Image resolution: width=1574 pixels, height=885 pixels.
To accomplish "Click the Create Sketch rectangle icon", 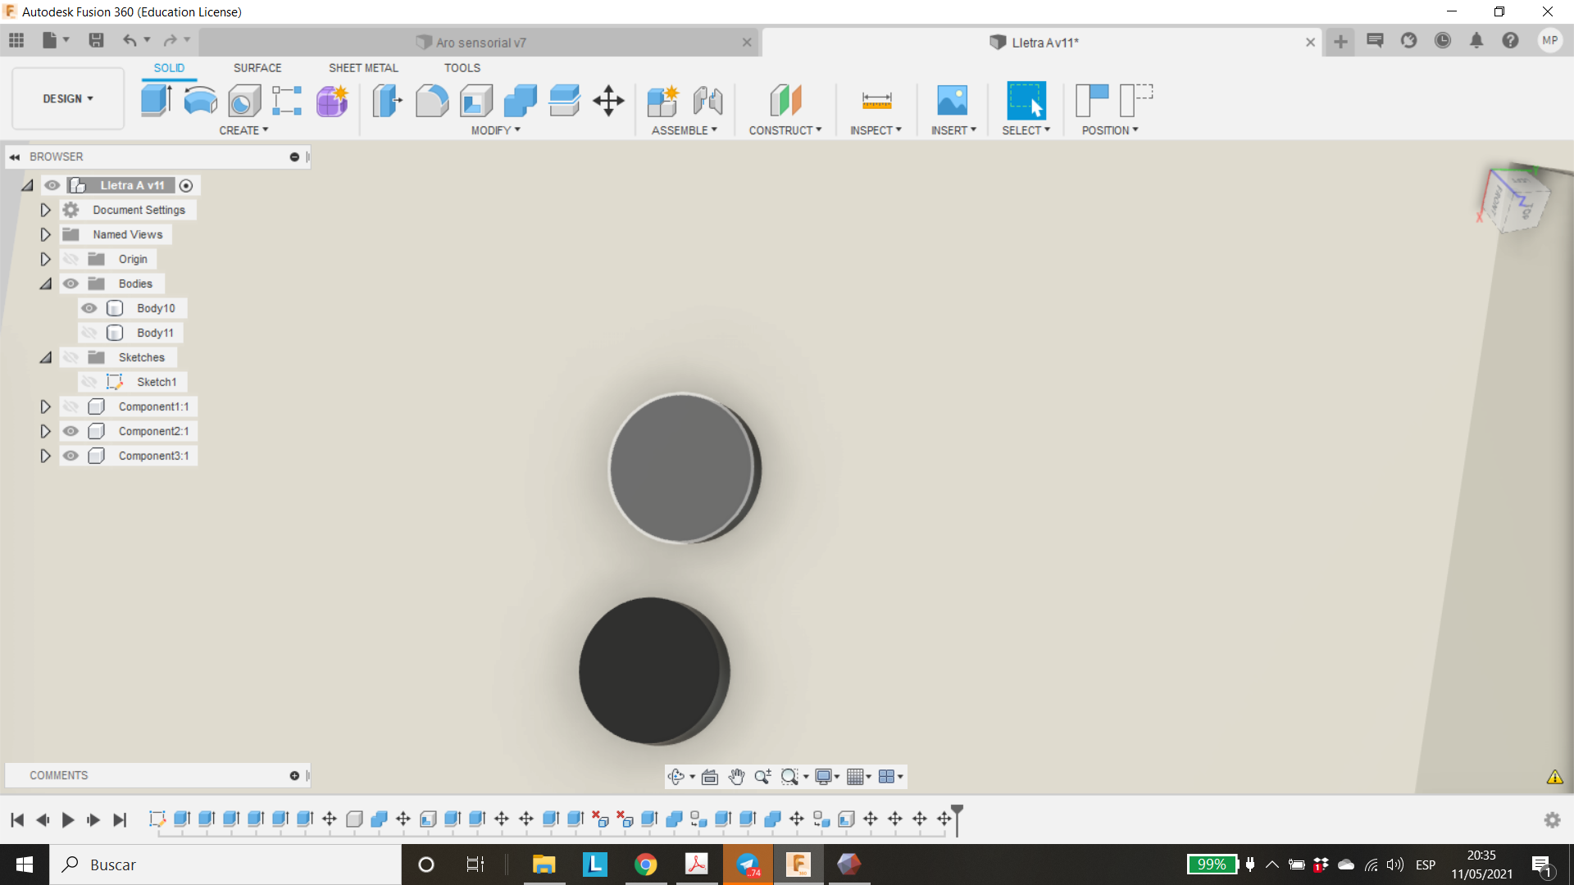I will [287, 101].
